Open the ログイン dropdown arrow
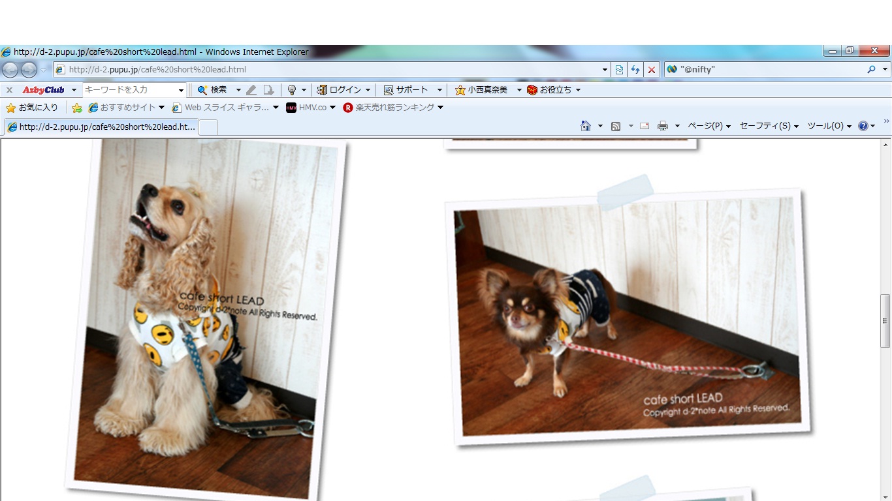Screen dimensions: 892x501 pos(368,90)
